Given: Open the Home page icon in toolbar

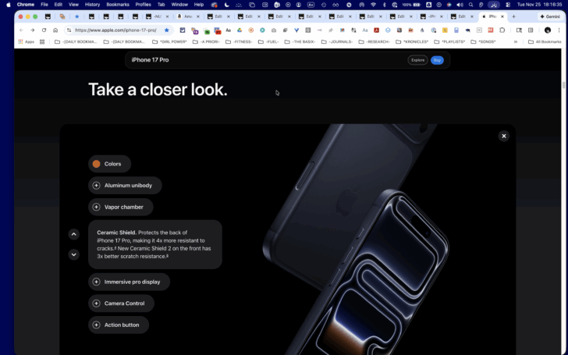Looking at the screenshot, I should 55,30.
